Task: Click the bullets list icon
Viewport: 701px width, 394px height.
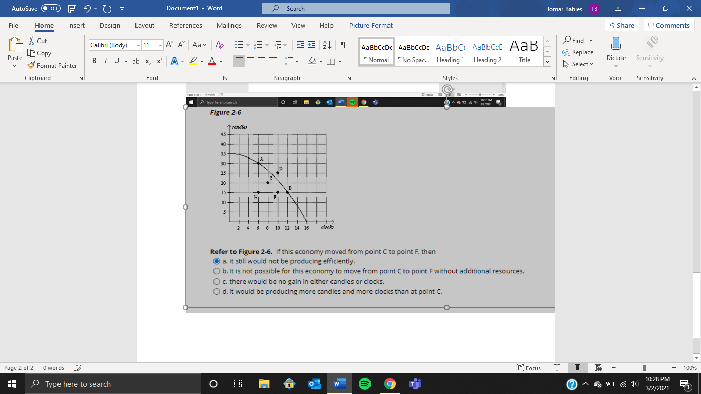Action: pos(239,45)
